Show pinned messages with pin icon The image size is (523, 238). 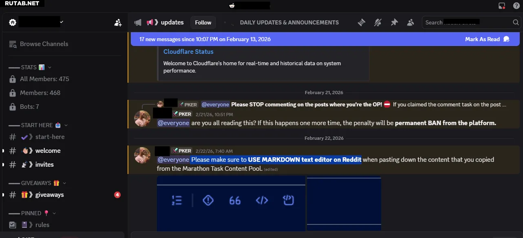394,22
